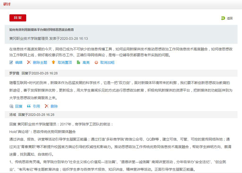The width and height of the screenshot is (242, 173).
Task: Click speech bubble 回复 icon under 罗梦霞's reply
Action: [12, 106]
